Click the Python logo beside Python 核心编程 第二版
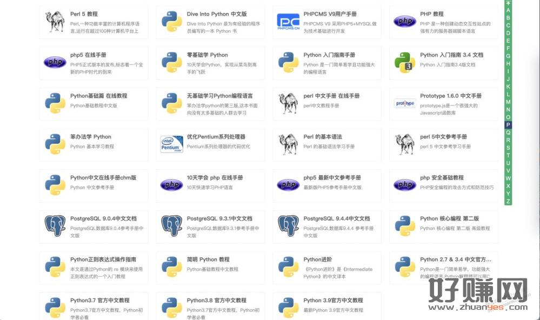This screenshot has height=320, width=540. (405, 226)
